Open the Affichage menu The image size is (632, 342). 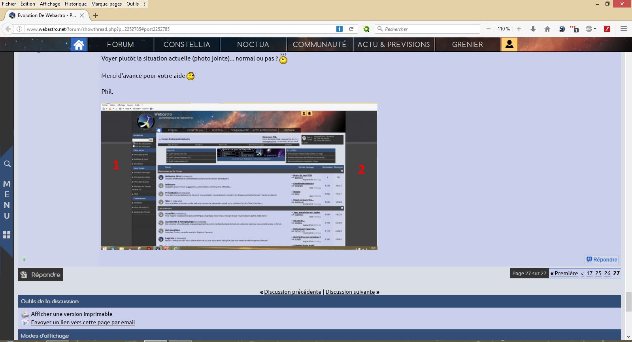pyautogui.click(x=50, y=4)
